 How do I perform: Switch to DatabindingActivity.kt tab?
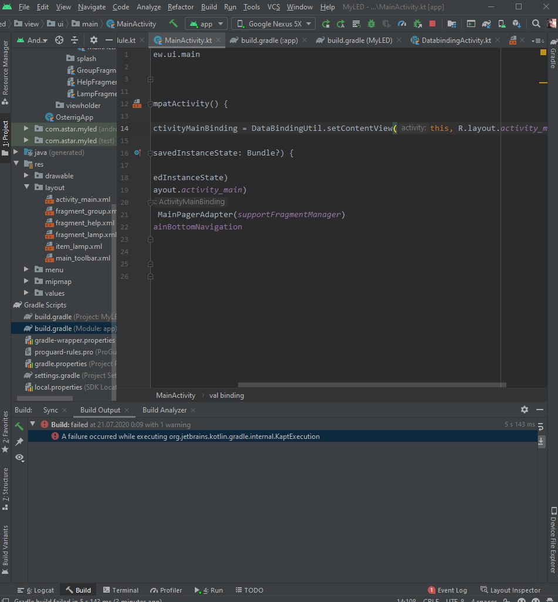click(456, 40)
